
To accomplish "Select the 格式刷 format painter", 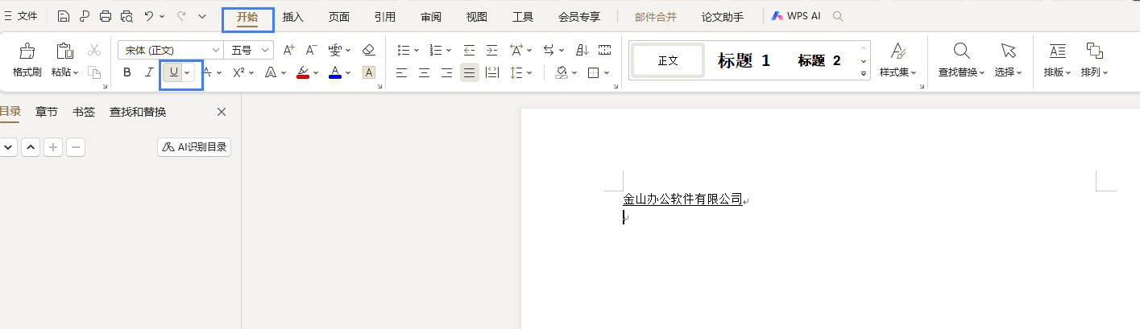I will 27,60.
